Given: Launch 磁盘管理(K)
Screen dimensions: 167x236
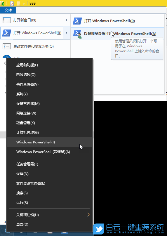Looking at the screenshot, I should (49, 123).
